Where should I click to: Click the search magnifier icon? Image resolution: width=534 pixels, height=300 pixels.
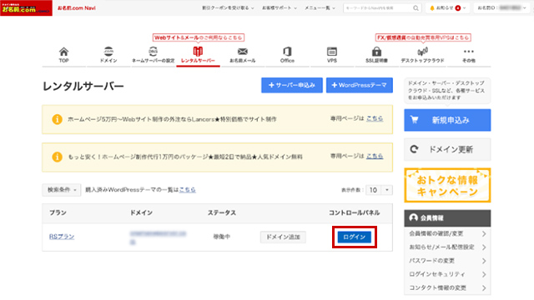coord(416,8)
